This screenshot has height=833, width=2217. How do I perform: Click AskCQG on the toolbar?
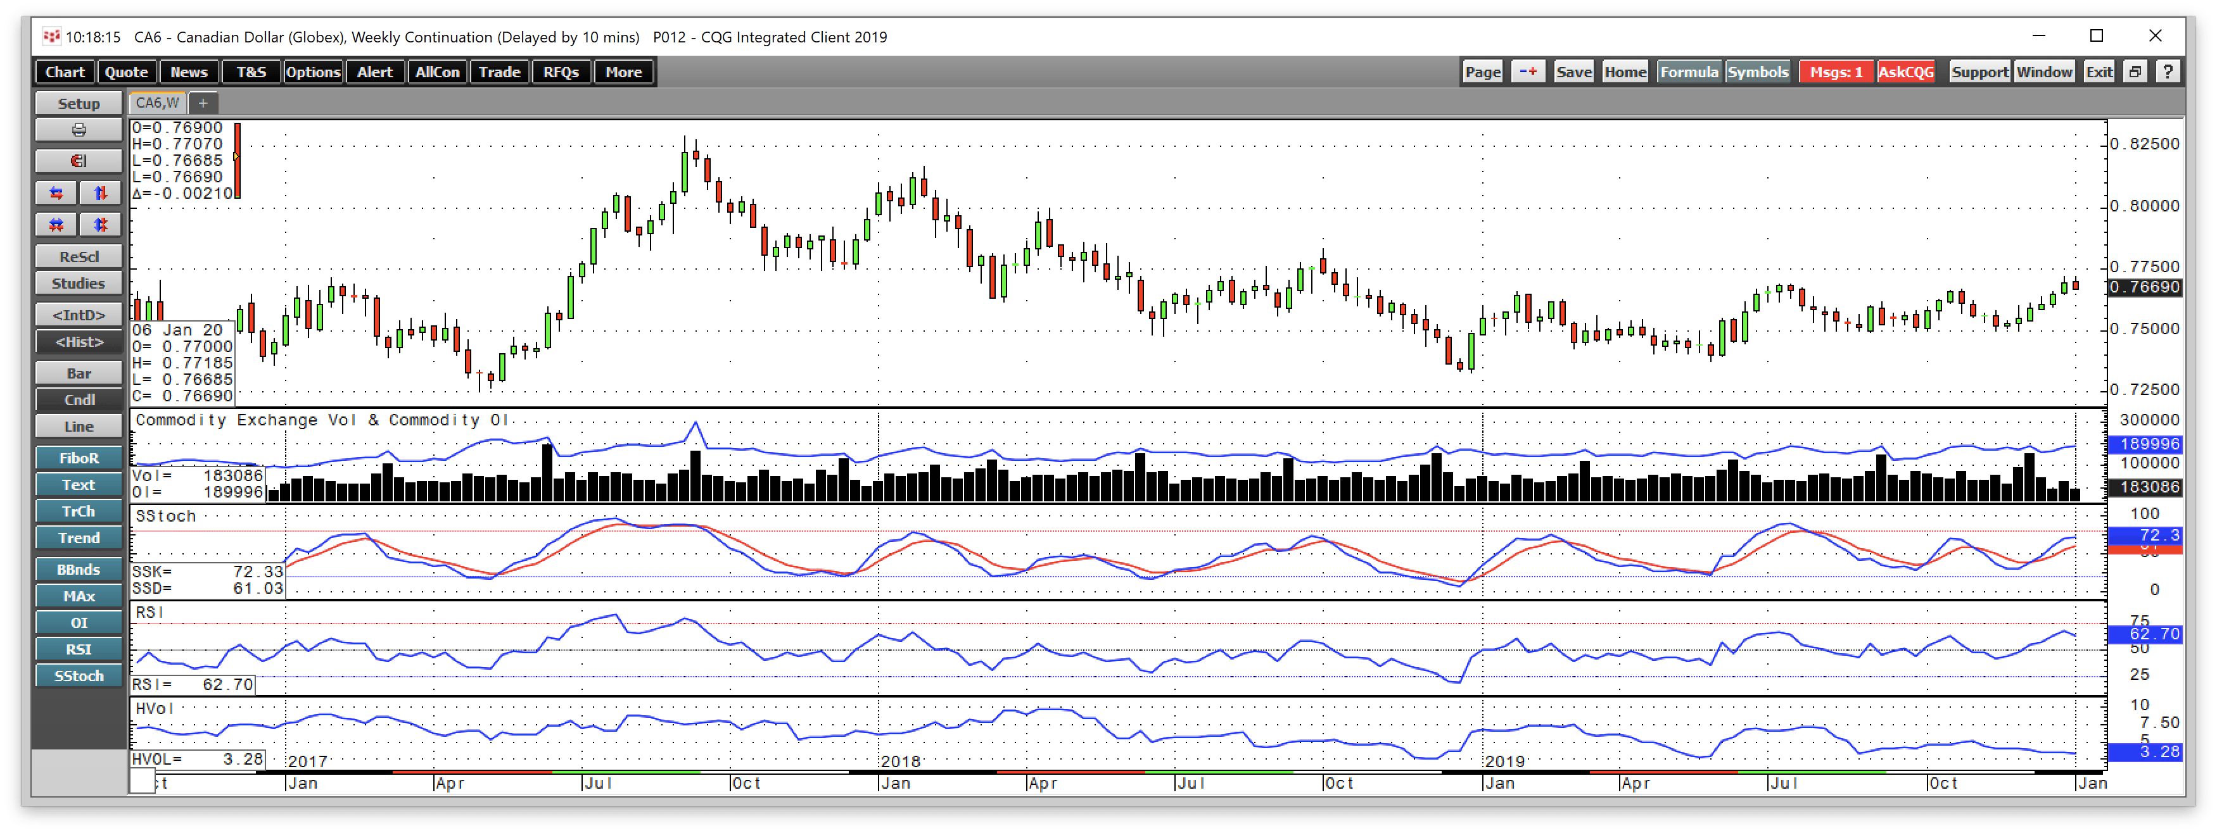[1907, 72]
